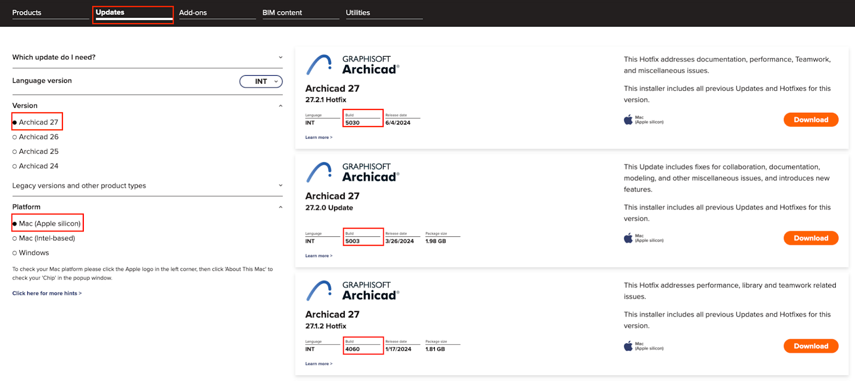
Task: Choose Windows platform option
Action: tap(30, 253)
